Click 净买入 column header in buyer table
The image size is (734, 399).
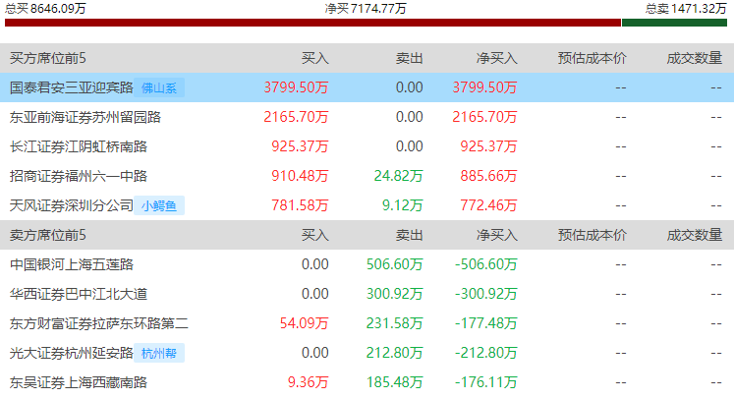[496, 58]
